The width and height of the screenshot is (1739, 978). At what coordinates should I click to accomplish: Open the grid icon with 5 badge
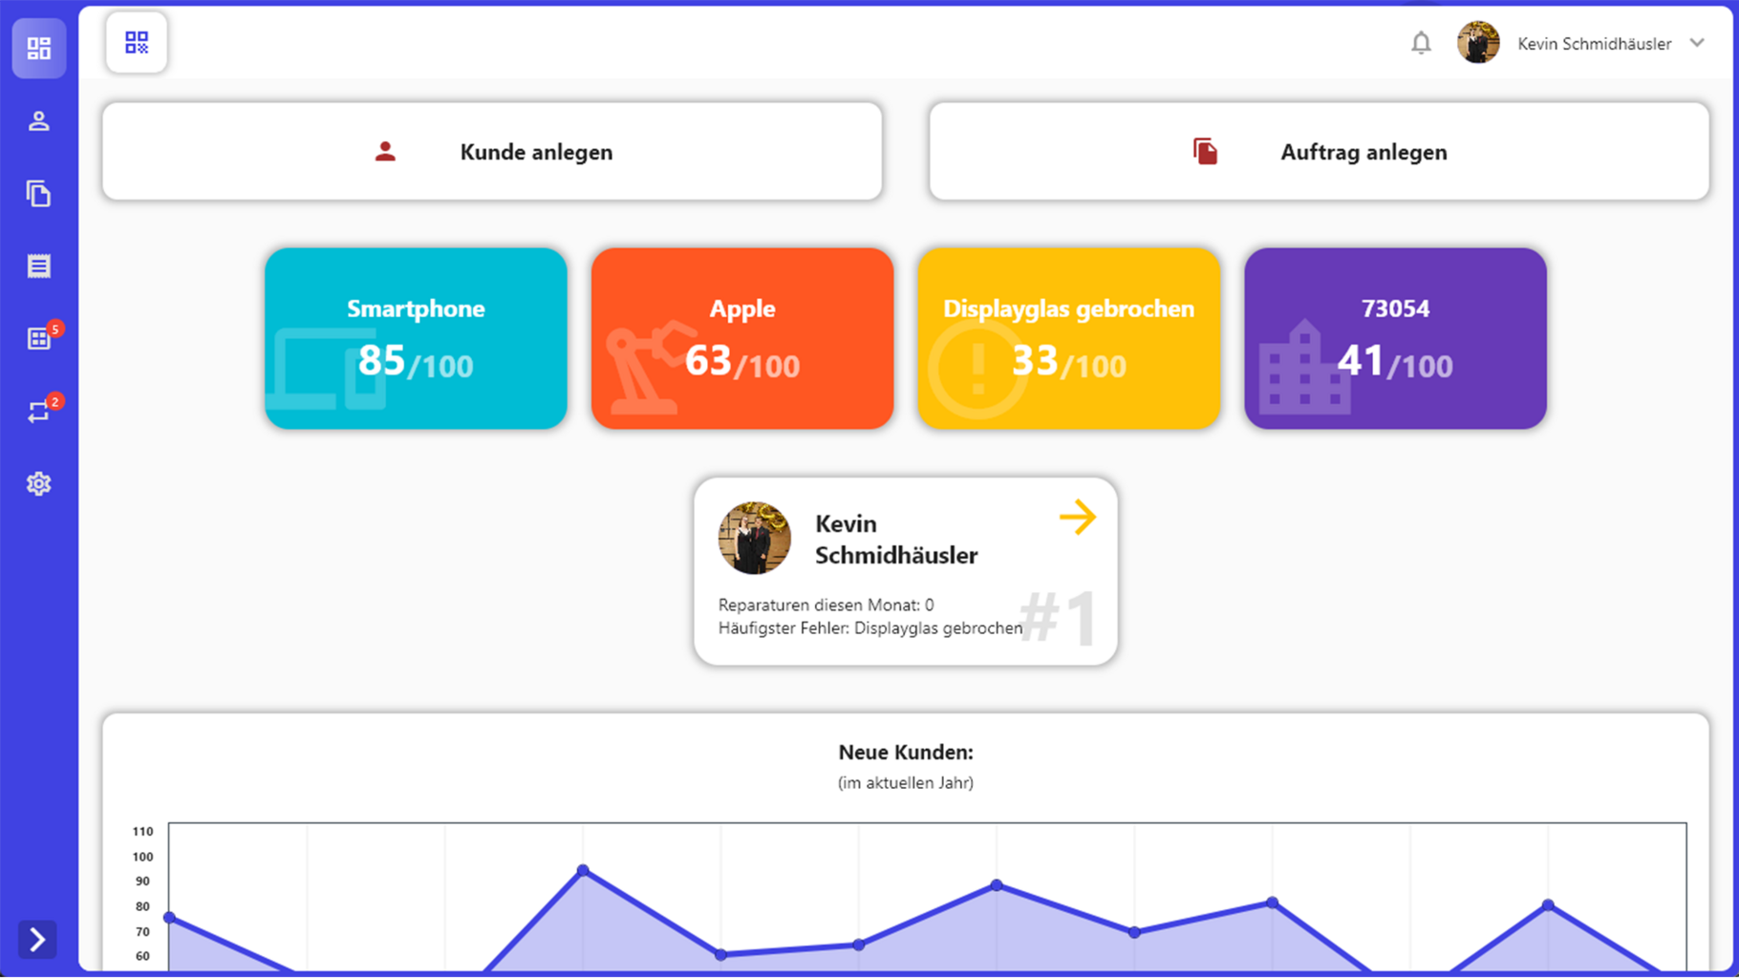(39, 339)
